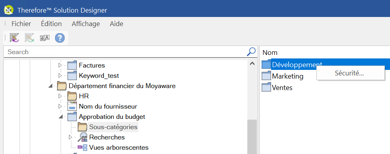This screenshot has height=154, width=390.
Task: Select the Approbation du budget label
Action: tap(112, 116)
